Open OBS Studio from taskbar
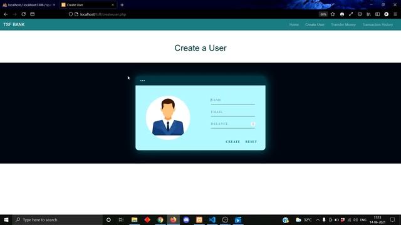 pyautogui.click(x=225, y=220)
